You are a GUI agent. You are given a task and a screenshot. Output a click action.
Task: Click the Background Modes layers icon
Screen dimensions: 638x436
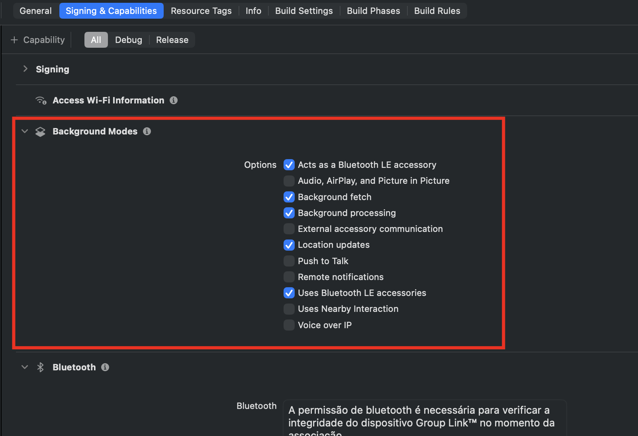40,132
